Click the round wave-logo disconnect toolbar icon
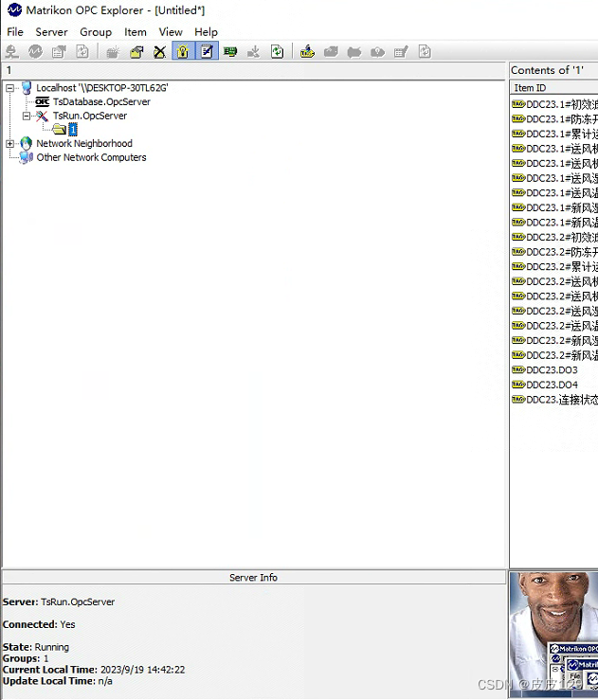This screenshot has height=700, width=598. pos(36,52)
